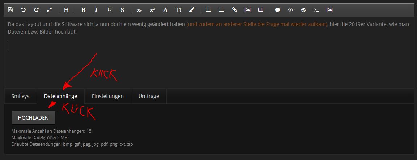
Task: Open the Umfrage tab
Action: click(149, 96)
